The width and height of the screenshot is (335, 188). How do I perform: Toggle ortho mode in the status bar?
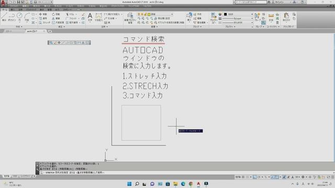click(x=255, y=177)
